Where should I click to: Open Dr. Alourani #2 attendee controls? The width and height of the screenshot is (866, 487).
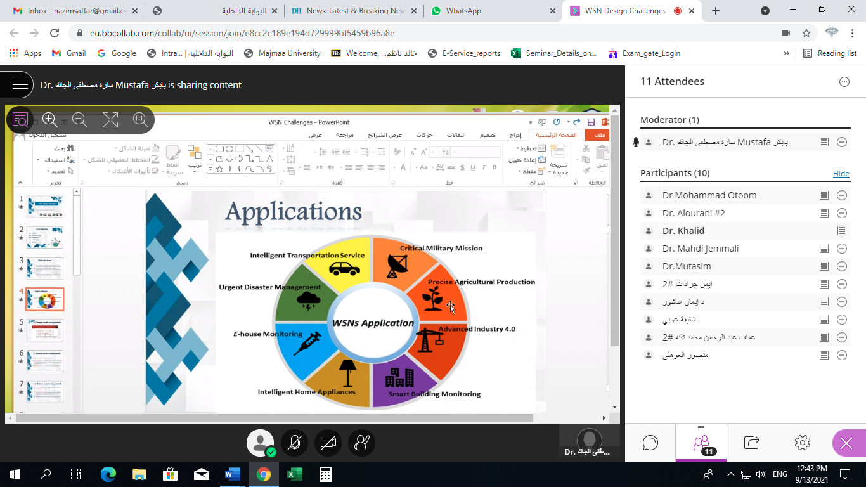[842, 213]
